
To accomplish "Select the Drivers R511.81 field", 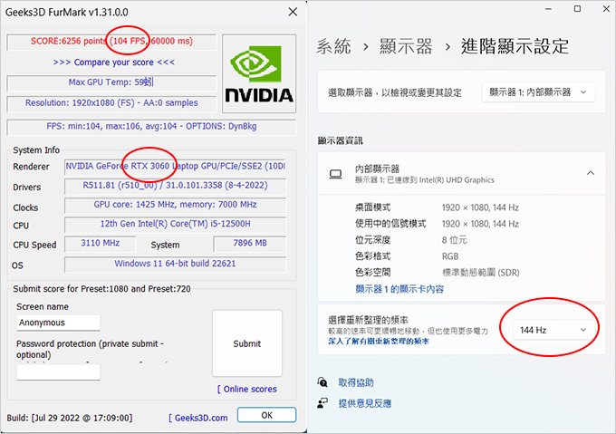I will [175, 186].
